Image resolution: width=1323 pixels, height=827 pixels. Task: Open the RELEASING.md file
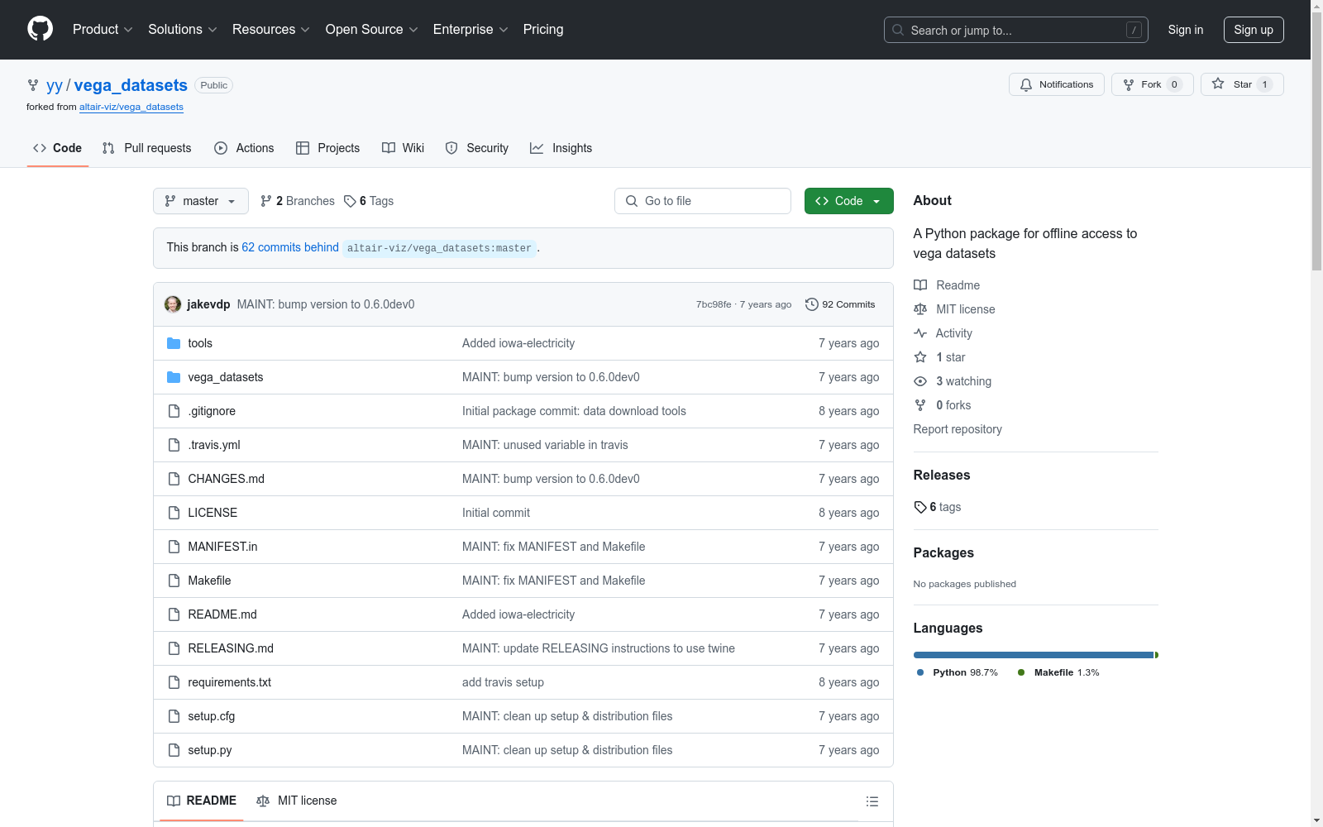tap(231, 648)
